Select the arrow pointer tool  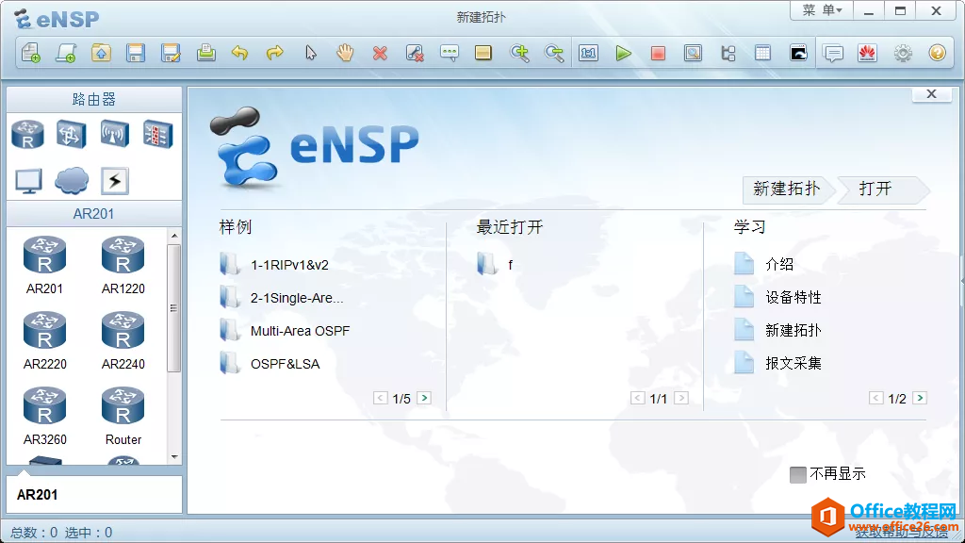pos(311,53)
